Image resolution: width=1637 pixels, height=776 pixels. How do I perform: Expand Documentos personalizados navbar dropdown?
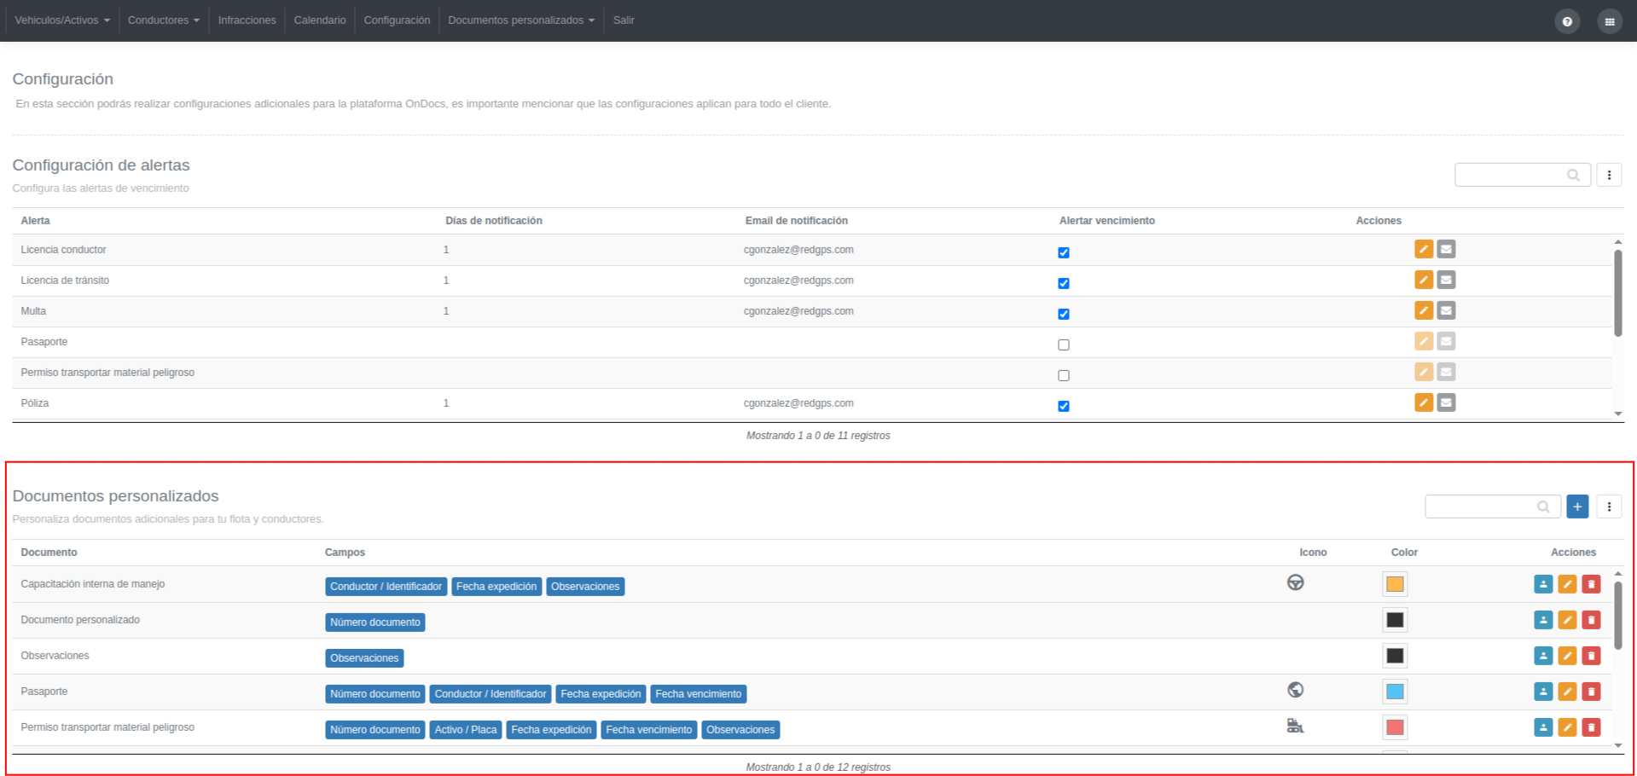(x=521, y=20)
